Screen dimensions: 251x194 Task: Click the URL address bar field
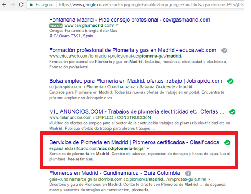[135, 5]
